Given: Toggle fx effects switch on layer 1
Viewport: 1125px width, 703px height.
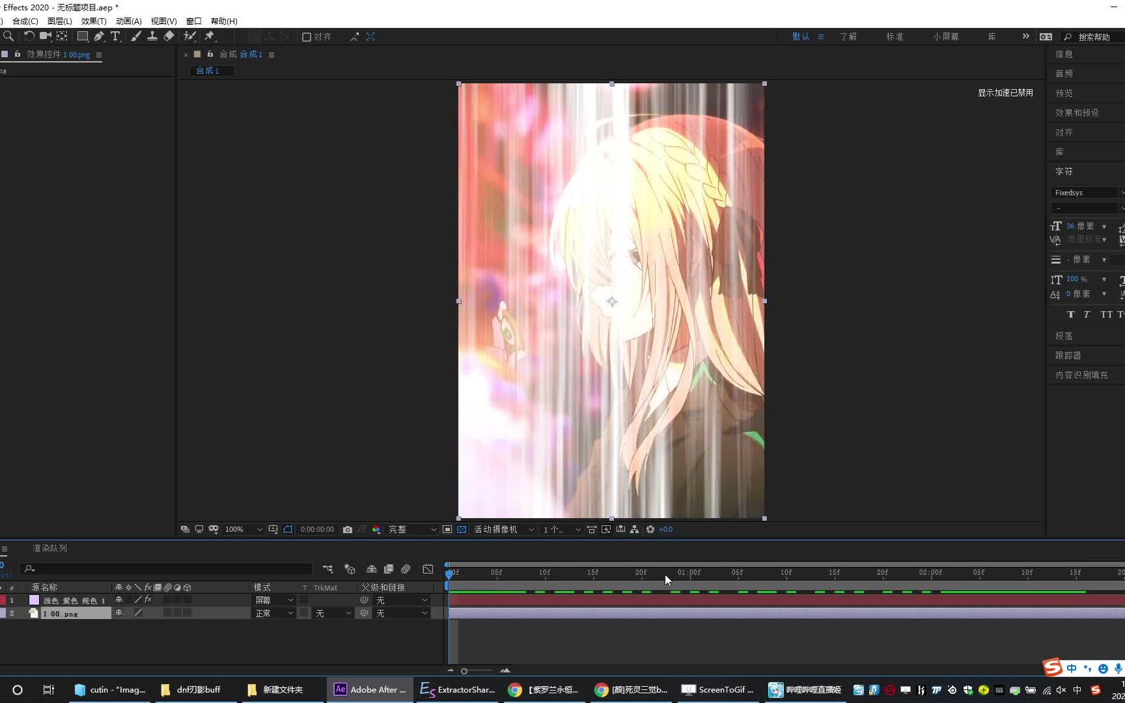Looking at the screenshot, I should (x=148, y=600).
